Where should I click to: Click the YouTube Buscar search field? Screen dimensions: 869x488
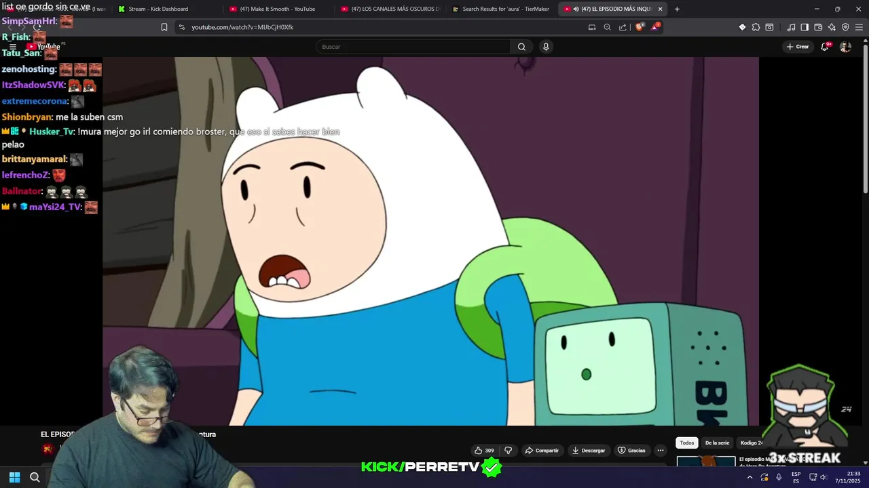413,47
